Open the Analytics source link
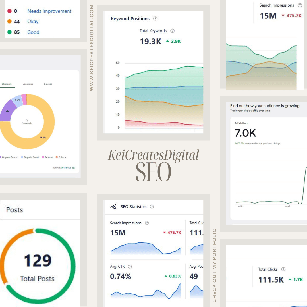The height and width of the screenshot is (307, 307). pyautogui.click(x=66, y=167)
